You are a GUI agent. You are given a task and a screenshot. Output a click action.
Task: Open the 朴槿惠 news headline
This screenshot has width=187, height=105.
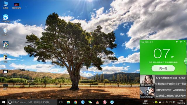(x=171, y=84)
